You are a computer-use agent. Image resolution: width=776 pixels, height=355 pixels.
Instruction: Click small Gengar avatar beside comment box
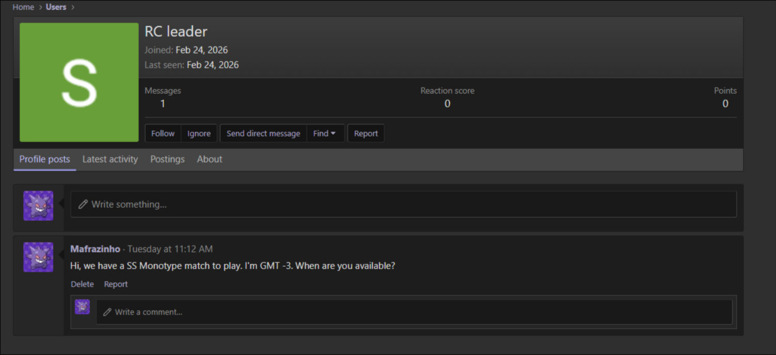(x=82, y=307)
